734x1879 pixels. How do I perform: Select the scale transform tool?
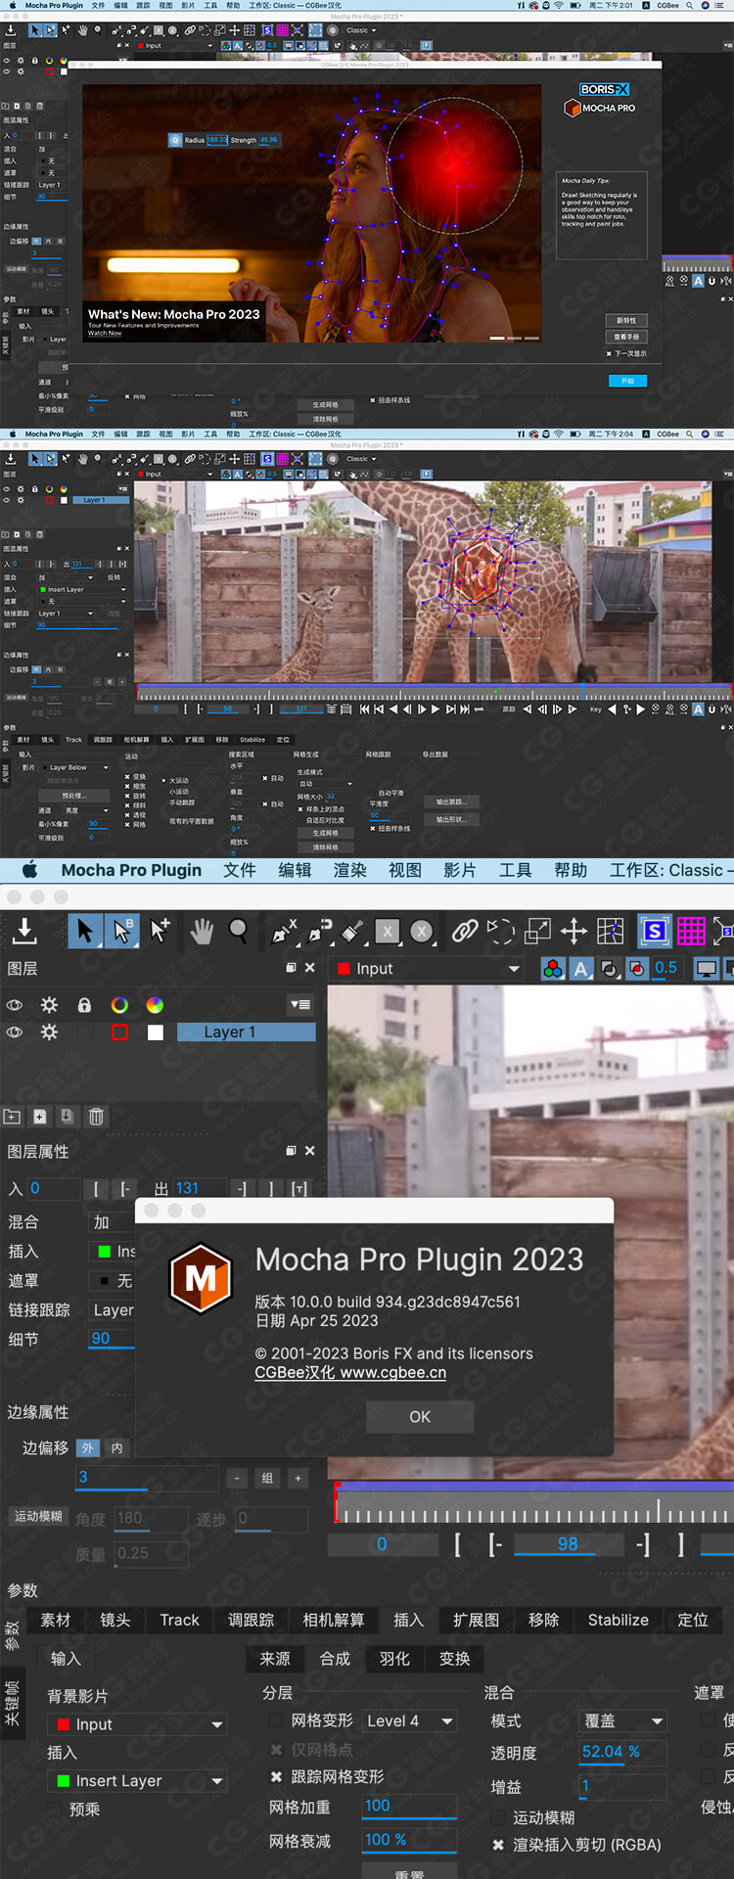[538, 931]
